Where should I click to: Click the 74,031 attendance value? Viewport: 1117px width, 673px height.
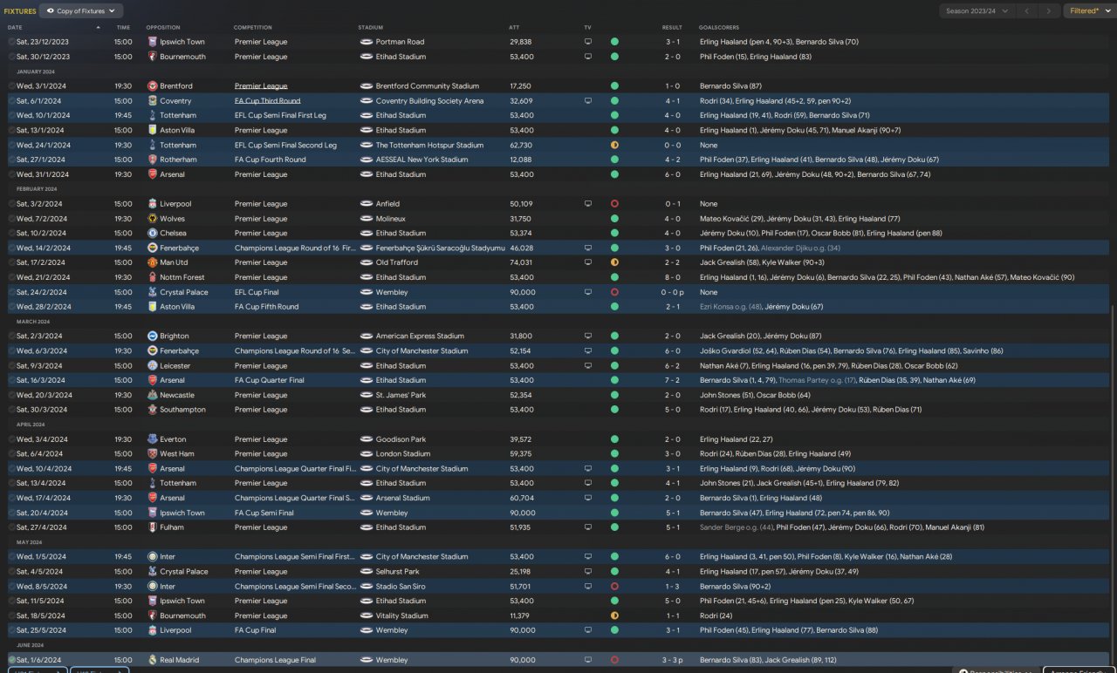521,262
